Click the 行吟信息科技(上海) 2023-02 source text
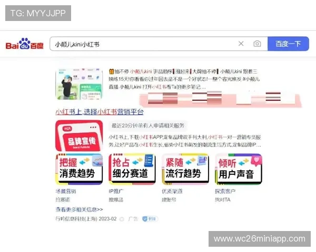The image size is (316, 252). point(86,218)
